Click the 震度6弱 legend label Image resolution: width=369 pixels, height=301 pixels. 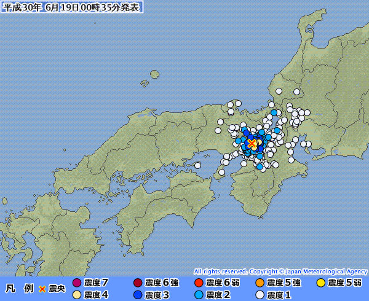click(x=223, y=283)
